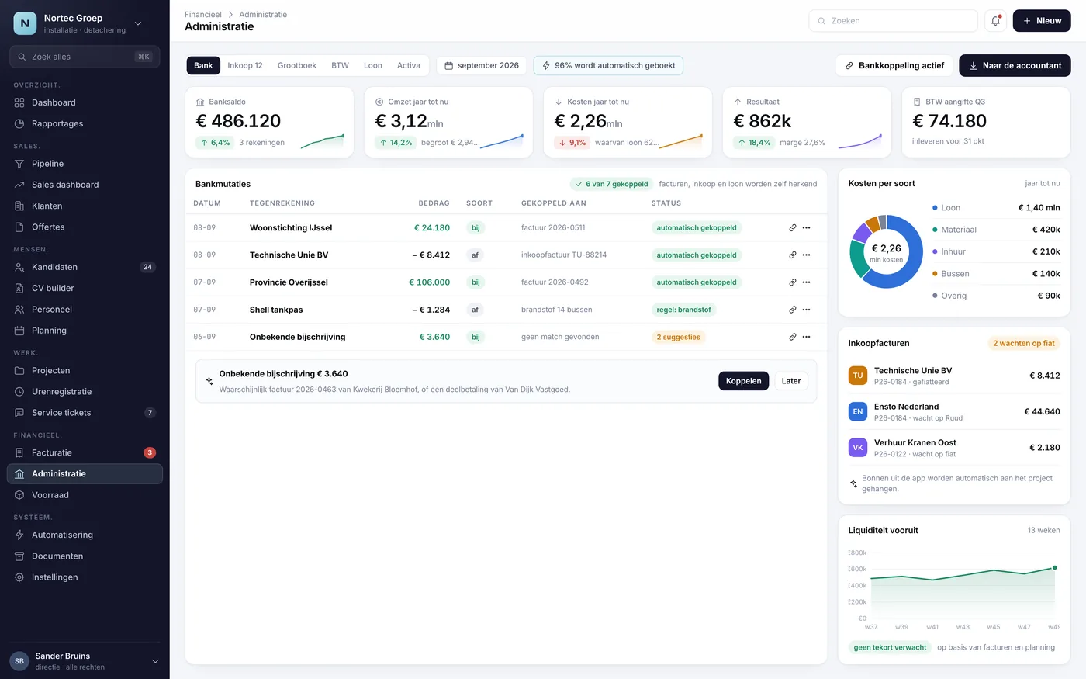Viewport: 1086px width, 679px height.
Task: Go to Facturatie in sidebar
Action: [x=85, y=452]
